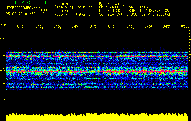Click the 0500 time marker
Screen dimensions: 191x121
click(185, 26)
